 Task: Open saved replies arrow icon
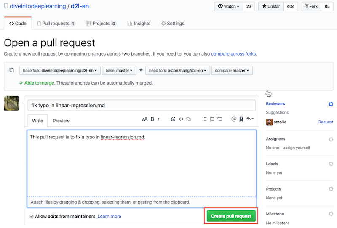pos(250,119)
